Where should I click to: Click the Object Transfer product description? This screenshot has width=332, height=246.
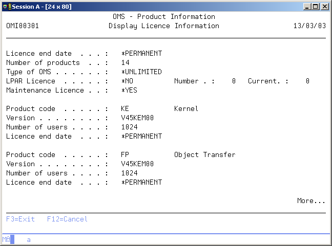204,155
